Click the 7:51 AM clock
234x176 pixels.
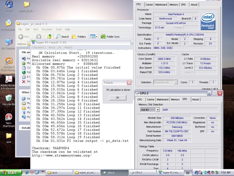click(x=226, y=172)
